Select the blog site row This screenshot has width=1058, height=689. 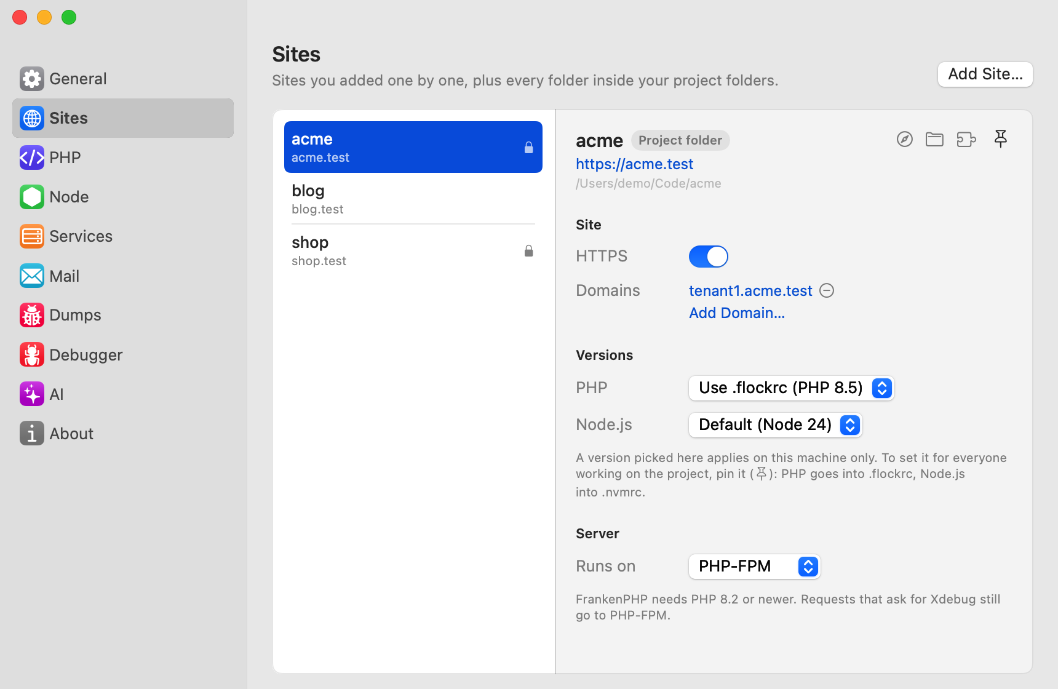413,199
